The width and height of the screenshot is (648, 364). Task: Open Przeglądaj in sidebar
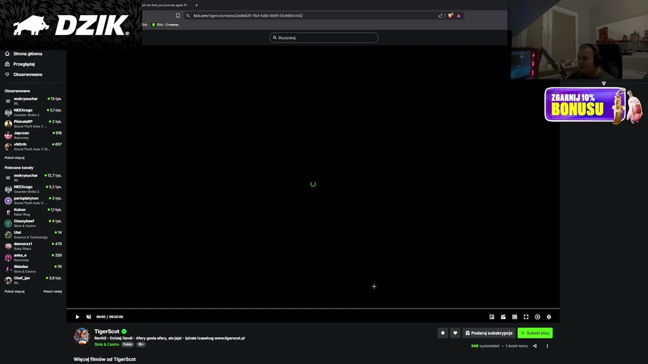click(24, 64)
